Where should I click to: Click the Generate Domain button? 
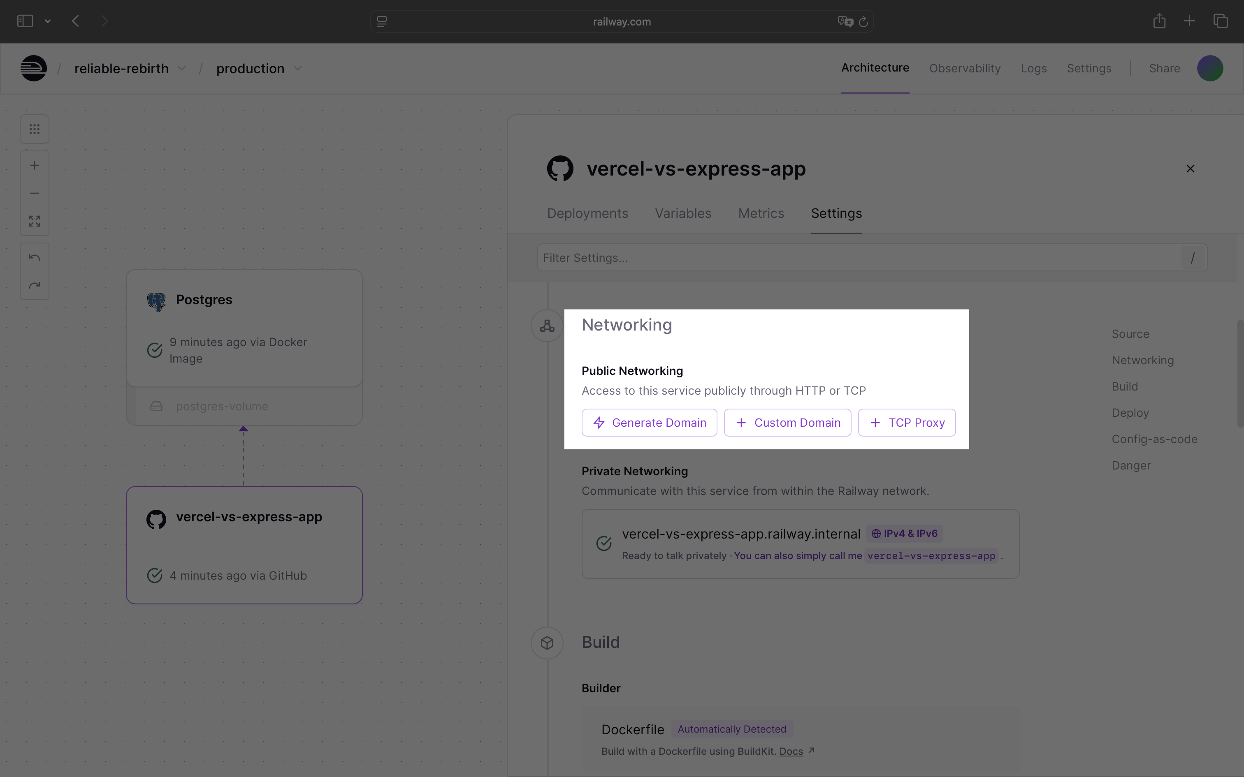tap(649, 423)
